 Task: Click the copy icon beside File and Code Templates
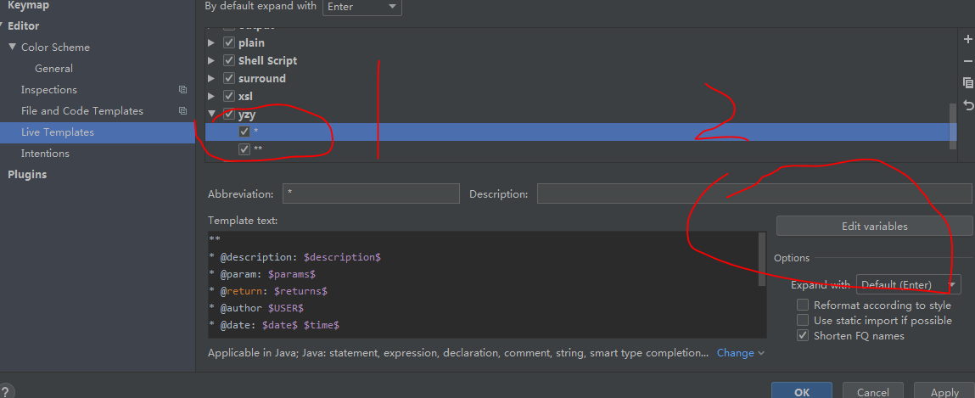click(x=182, y=110)
